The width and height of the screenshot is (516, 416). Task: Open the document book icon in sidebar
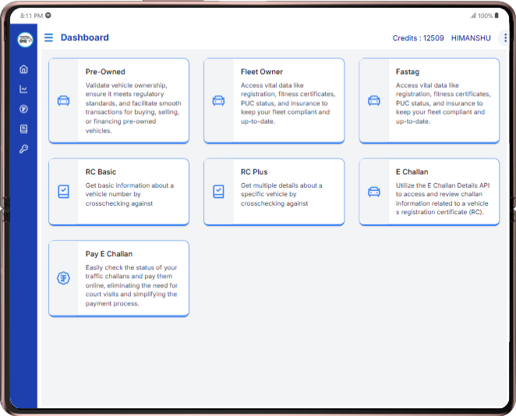23,129
